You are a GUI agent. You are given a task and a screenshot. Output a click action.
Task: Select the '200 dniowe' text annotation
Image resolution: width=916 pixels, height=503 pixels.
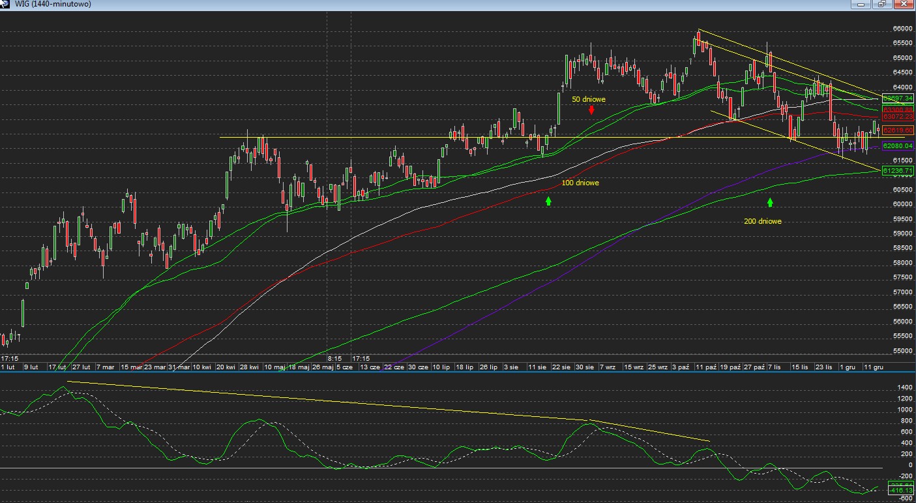click(x=762, y=221)
